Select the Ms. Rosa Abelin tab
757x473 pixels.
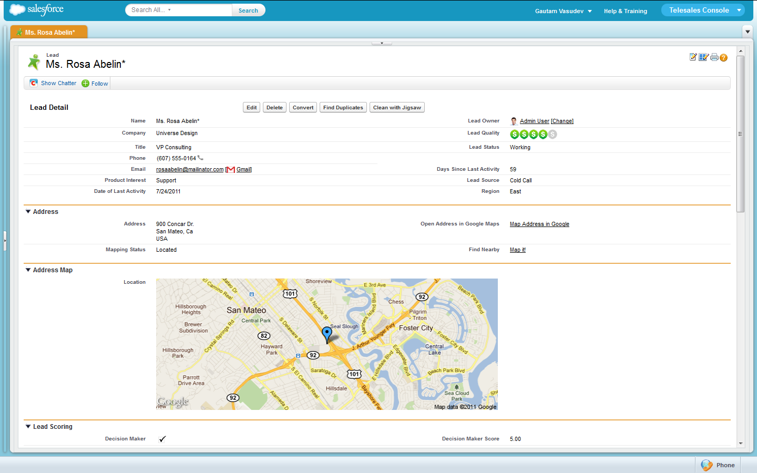tap(49, 33)
